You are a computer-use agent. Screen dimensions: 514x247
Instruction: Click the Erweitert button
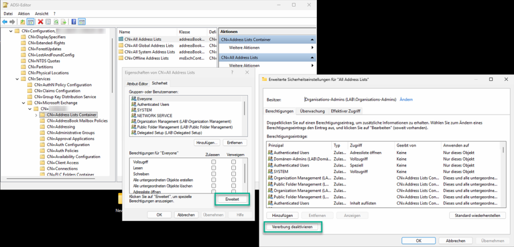point(233,199)
